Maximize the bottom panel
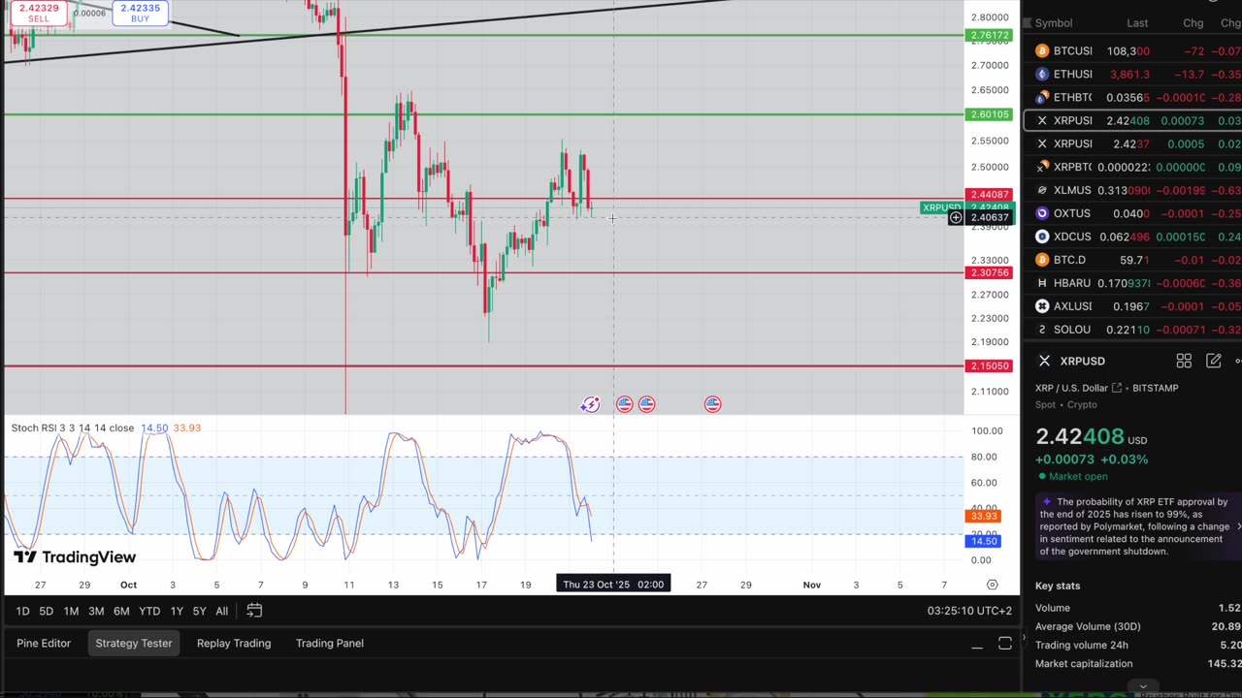Image resolution: width=1242 pixels, height=698 pixels. [1005, 644]
